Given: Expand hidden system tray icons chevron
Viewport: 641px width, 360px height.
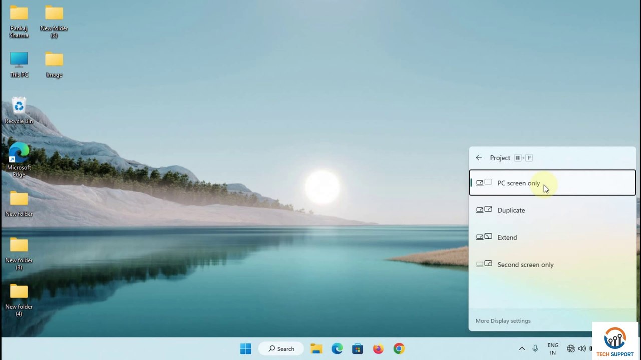Looking at the screenshot, I should click(522, 349).
